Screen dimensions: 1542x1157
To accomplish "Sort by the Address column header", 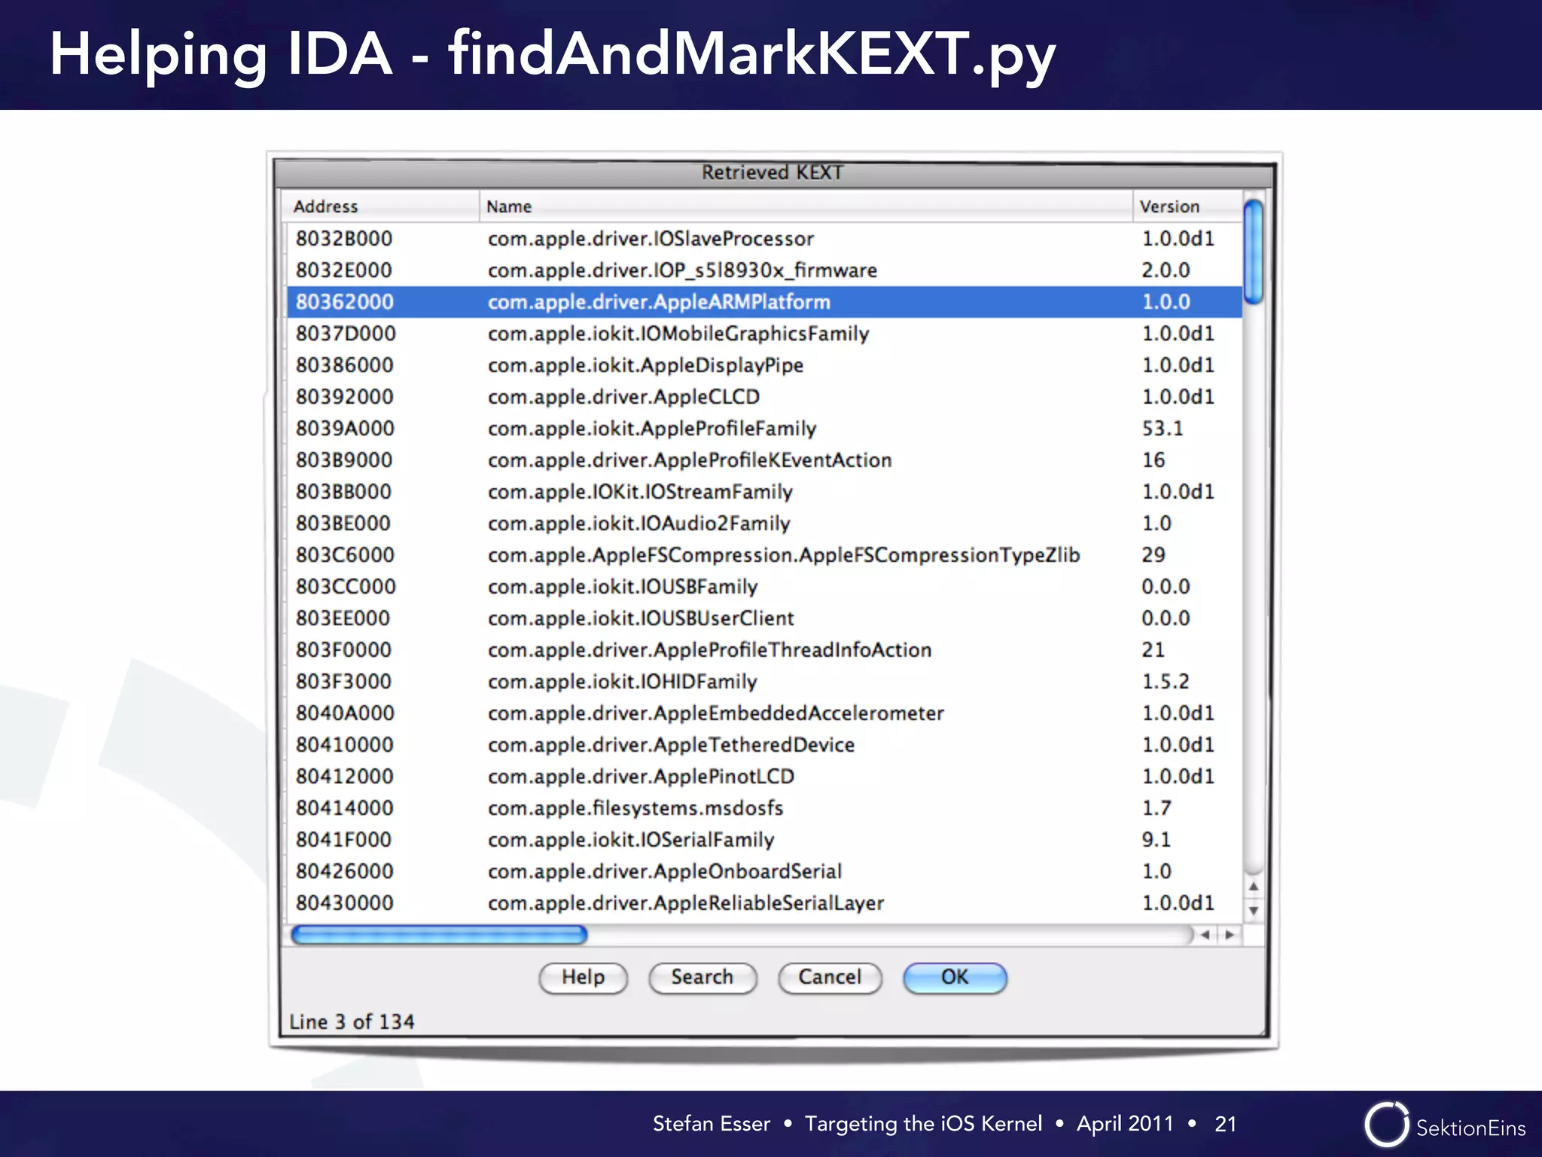I will point(380,206).
